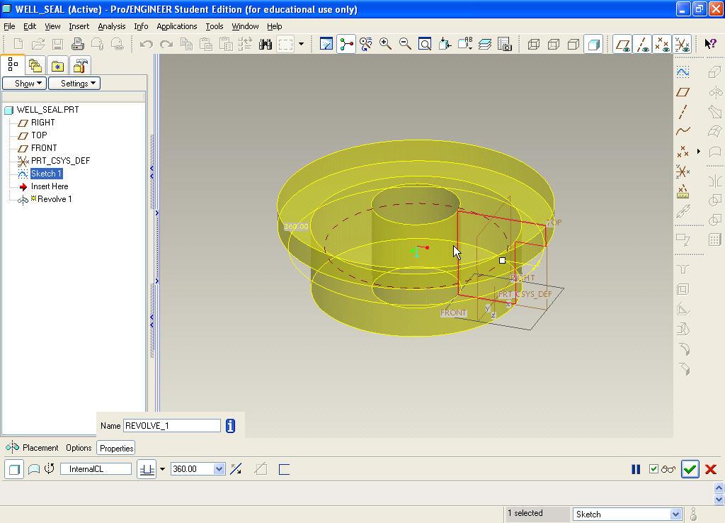Open the revolve depth option dropdown arrow
The image size is (725, 523).
[162, 469]
